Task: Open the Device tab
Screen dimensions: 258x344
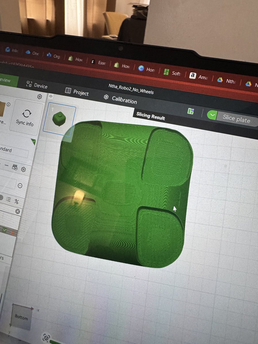Action: (37, 85)
